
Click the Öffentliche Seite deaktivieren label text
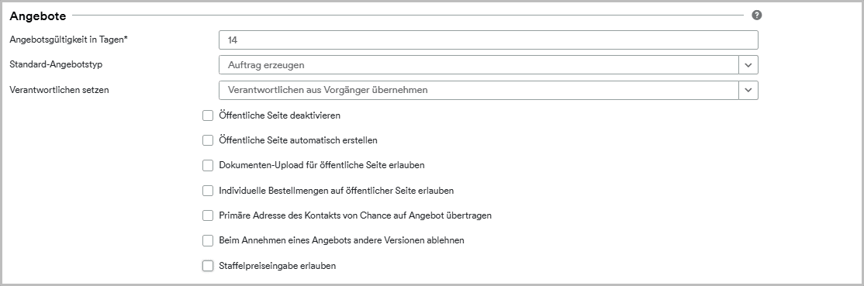(x=279, y=115)
